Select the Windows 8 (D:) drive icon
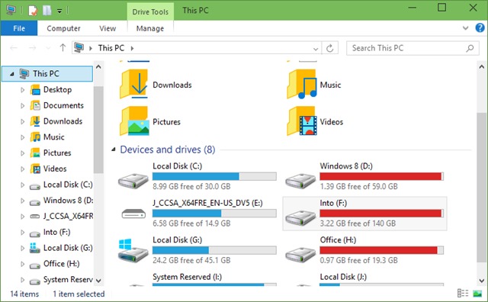This screenshot has width=488, height=302. pyautogui.click(x=300, y=181)
